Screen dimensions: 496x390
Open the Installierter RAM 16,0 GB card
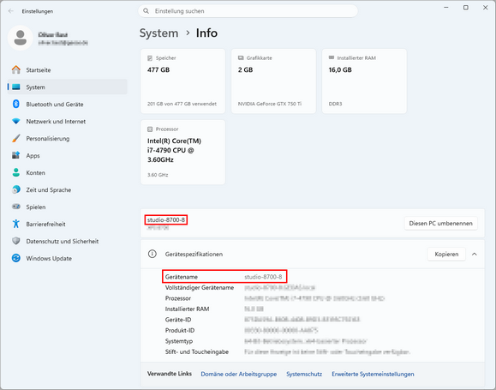point(364,81)
